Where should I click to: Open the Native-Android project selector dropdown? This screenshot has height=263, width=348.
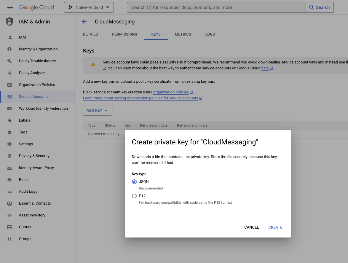89,7
